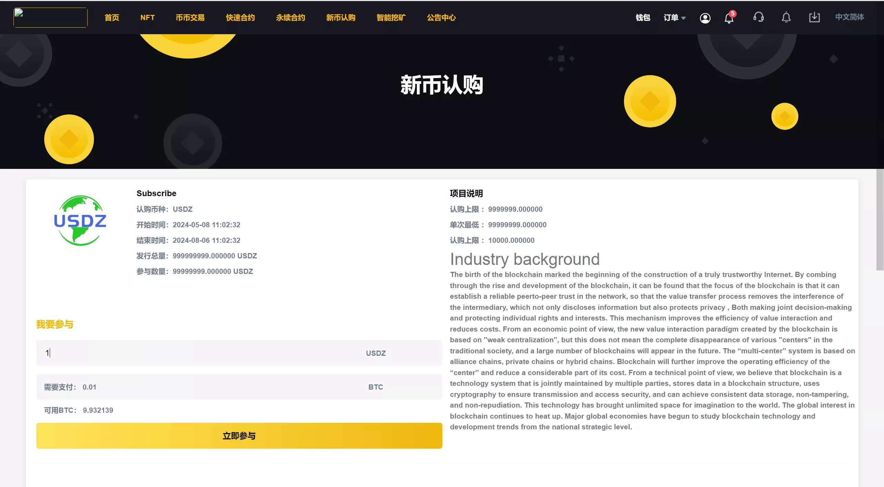Click the 立即参与 participate button
The width and height of the screenshot is (884, 487).
point(239,436)
